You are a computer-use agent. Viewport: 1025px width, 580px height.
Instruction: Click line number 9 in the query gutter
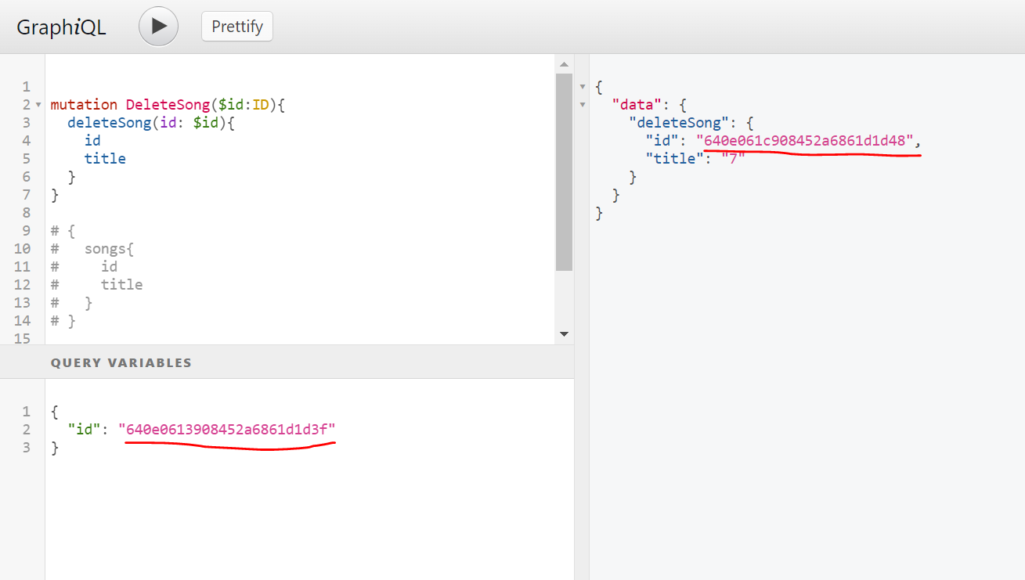(26, 230)
